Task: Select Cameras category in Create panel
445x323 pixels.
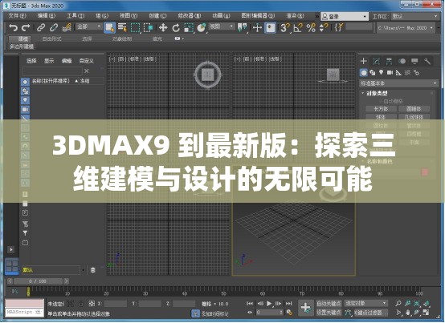Action: point(390,73)
